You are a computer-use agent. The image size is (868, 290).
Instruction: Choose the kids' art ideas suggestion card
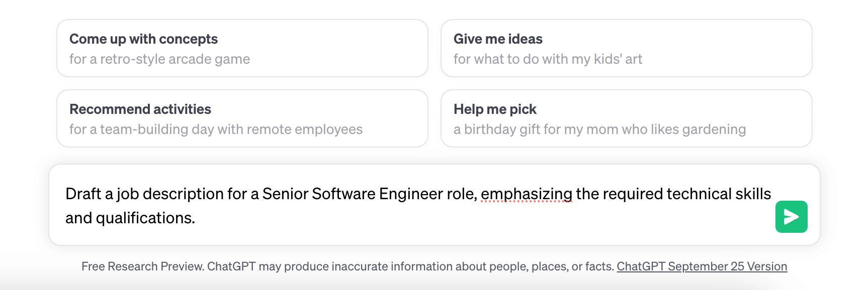point(626,48)
